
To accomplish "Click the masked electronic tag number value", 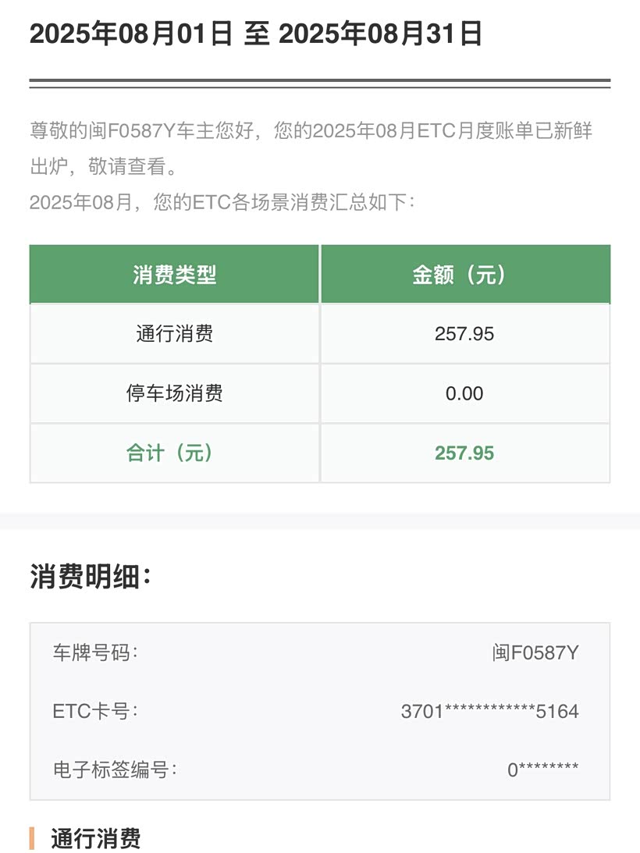I will click(542, 771).
